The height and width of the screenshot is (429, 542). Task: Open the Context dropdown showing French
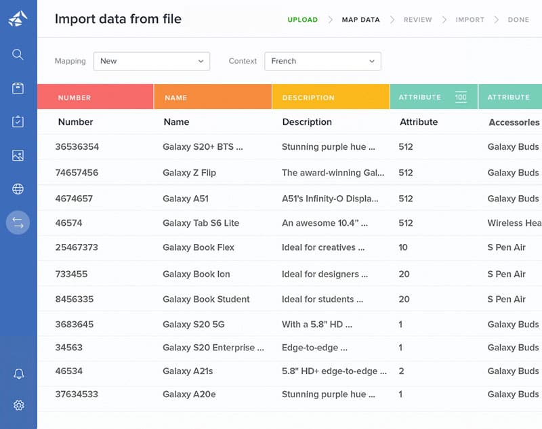322,61
